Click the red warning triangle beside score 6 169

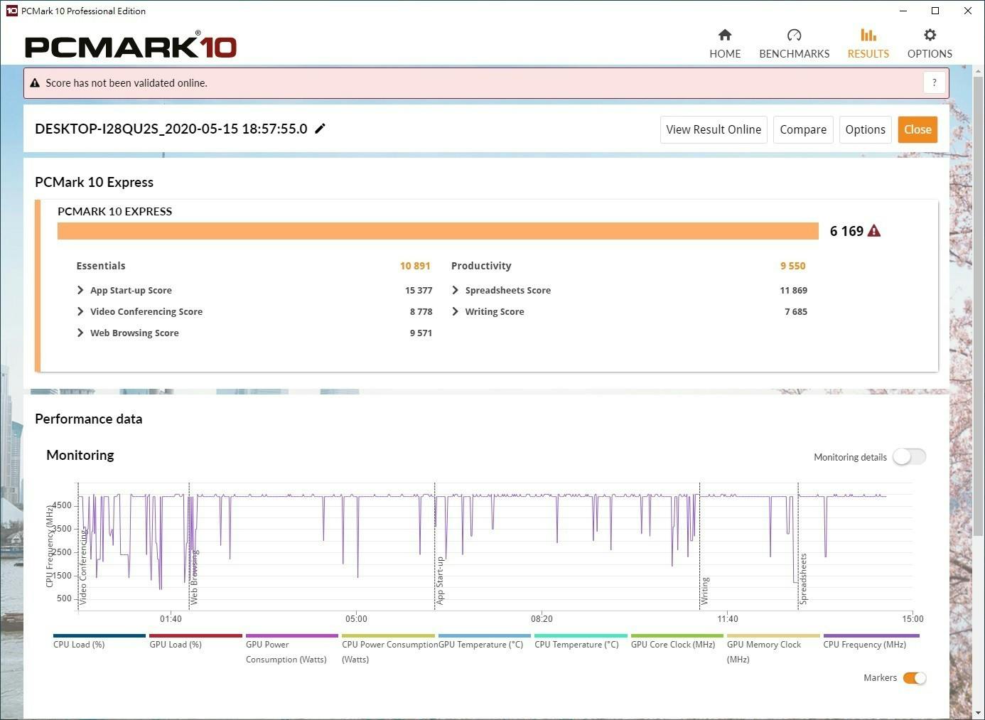(874, 231)
